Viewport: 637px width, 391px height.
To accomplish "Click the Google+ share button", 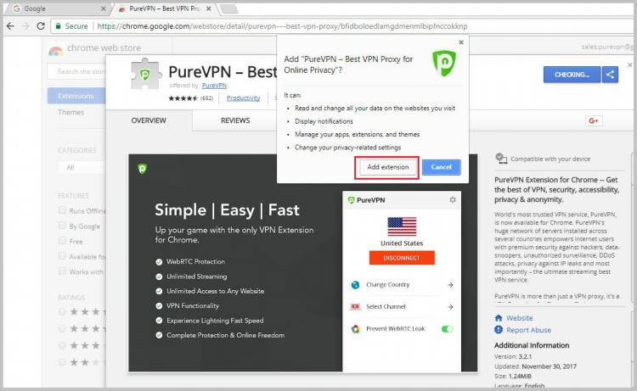I will (594, 120).
